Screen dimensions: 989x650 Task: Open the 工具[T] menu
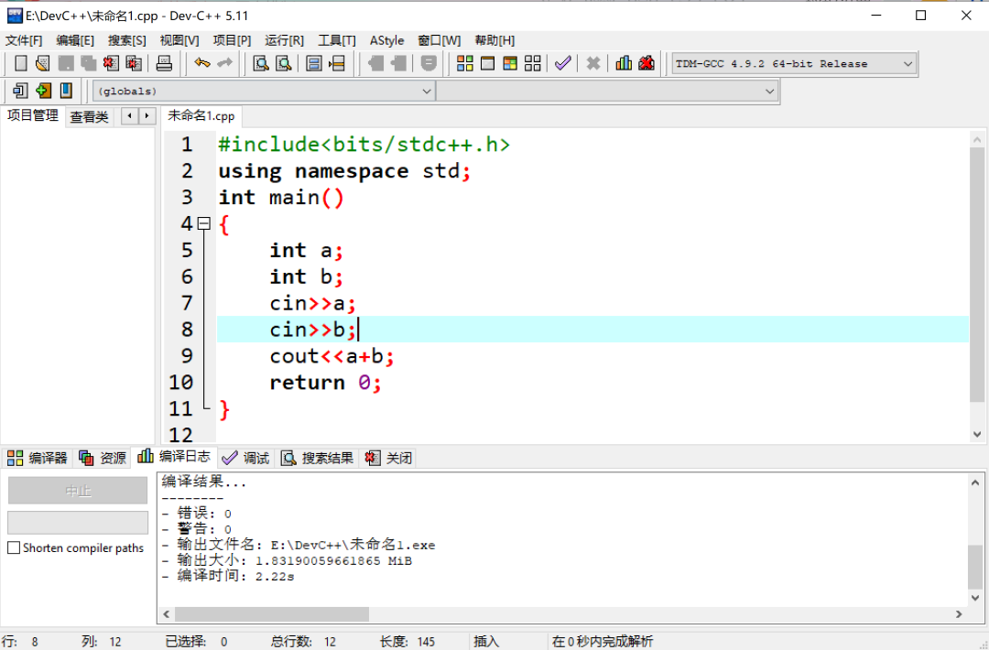pos(337,40)
